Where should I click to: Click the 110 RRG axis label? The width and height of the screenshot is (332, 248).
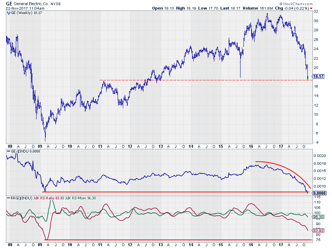317,202
